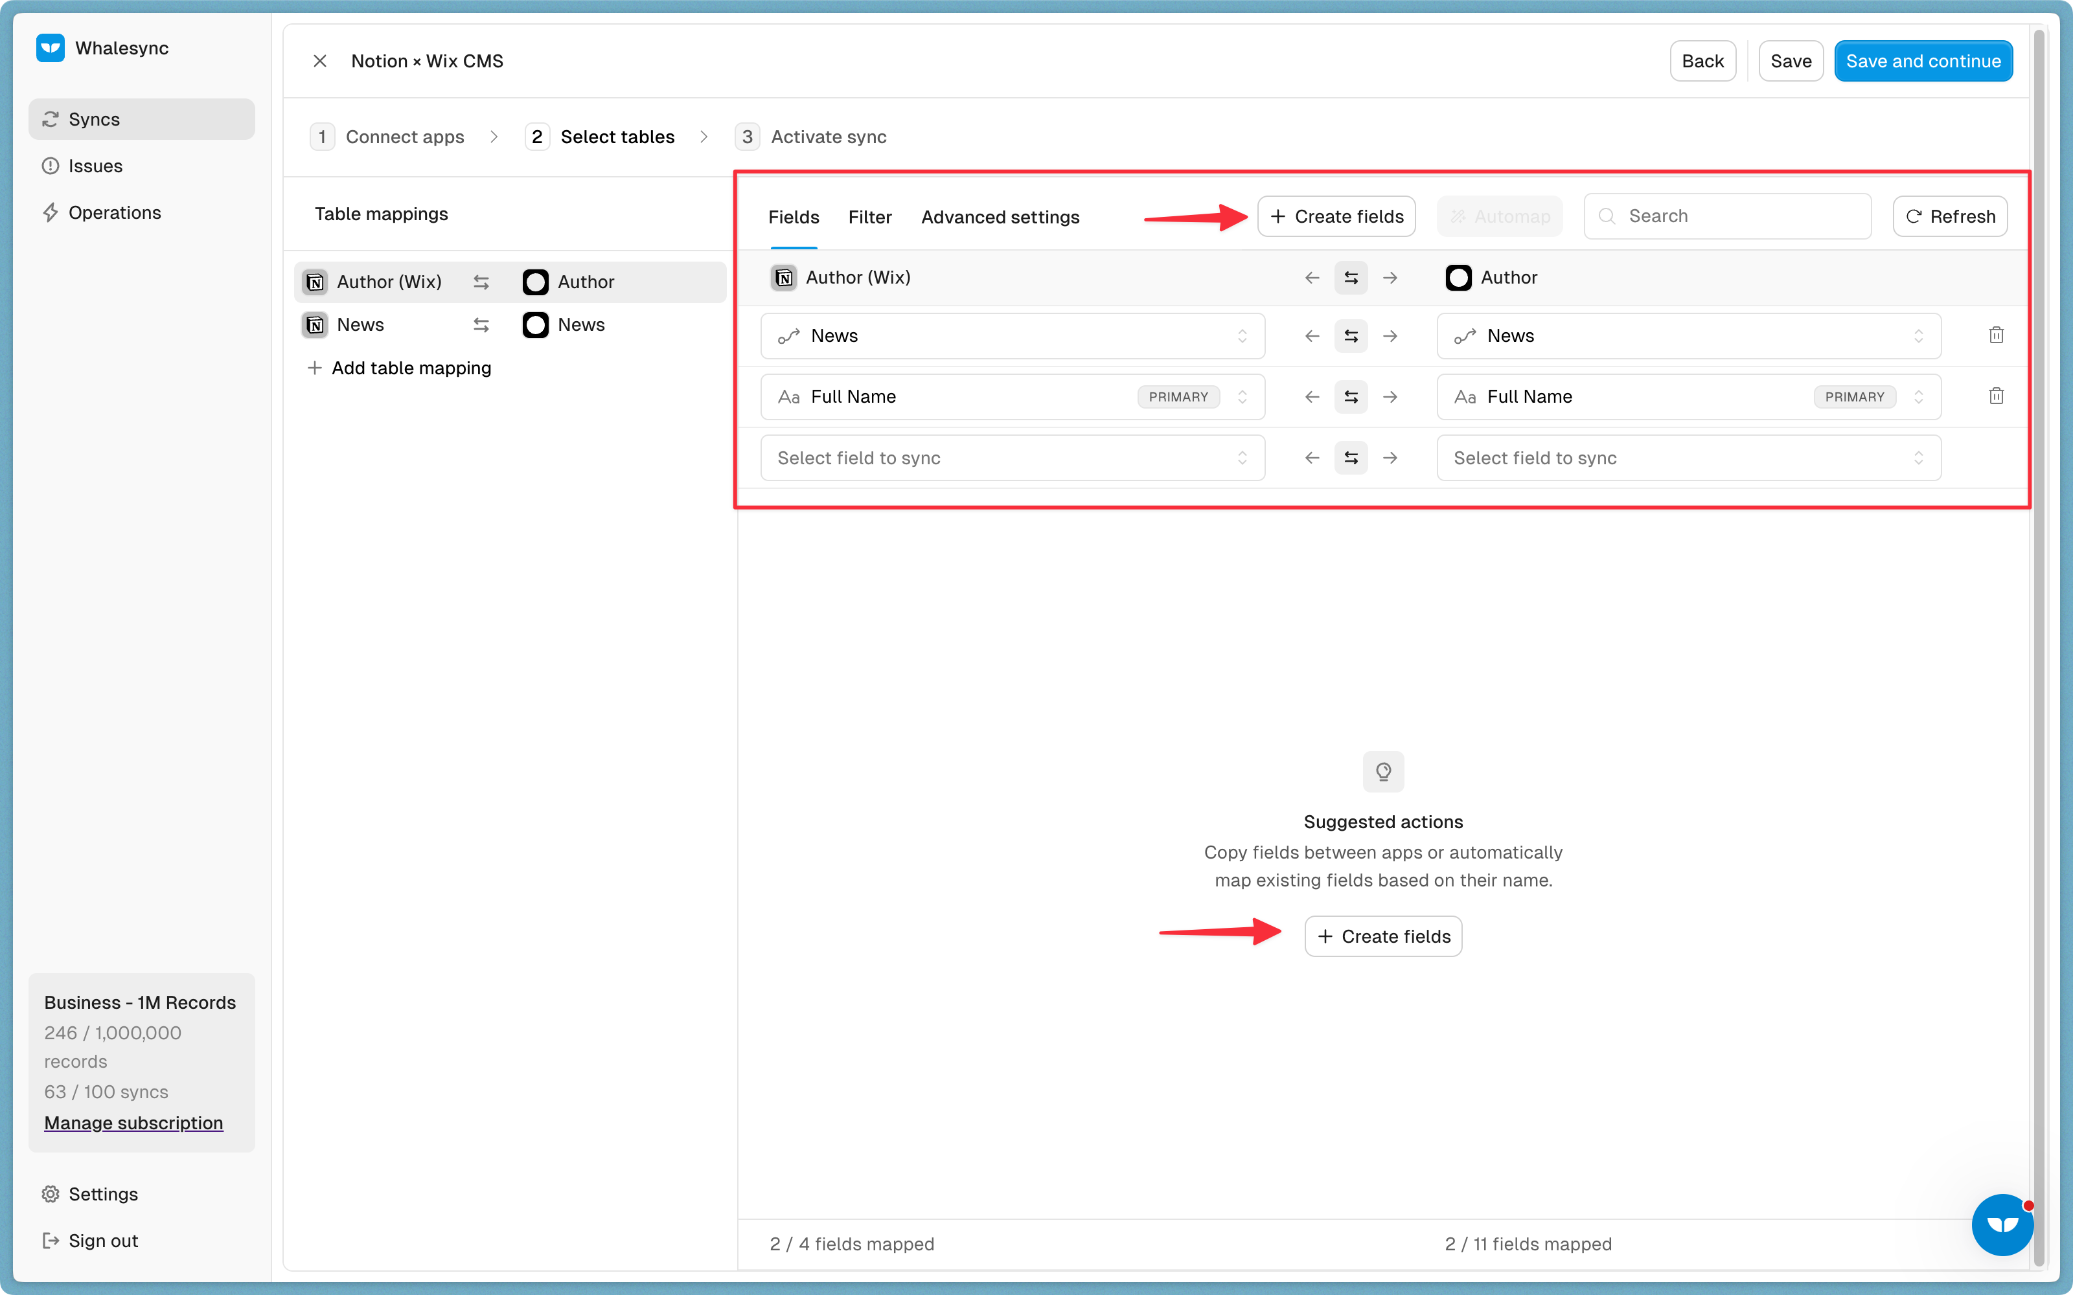Screen dimensions: 2073x1295
Task: Follow the Manage subscription link
Action: click(133, 1123)
